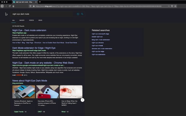Click the browser forward arrow

pyautogui.click(x=6, y=6)
